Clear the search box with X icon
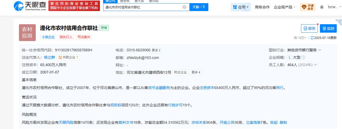 tap(184, 7)
